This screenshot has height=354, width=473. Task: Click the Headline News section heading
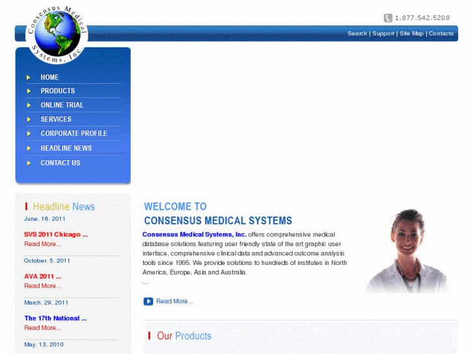click(64, 207)
